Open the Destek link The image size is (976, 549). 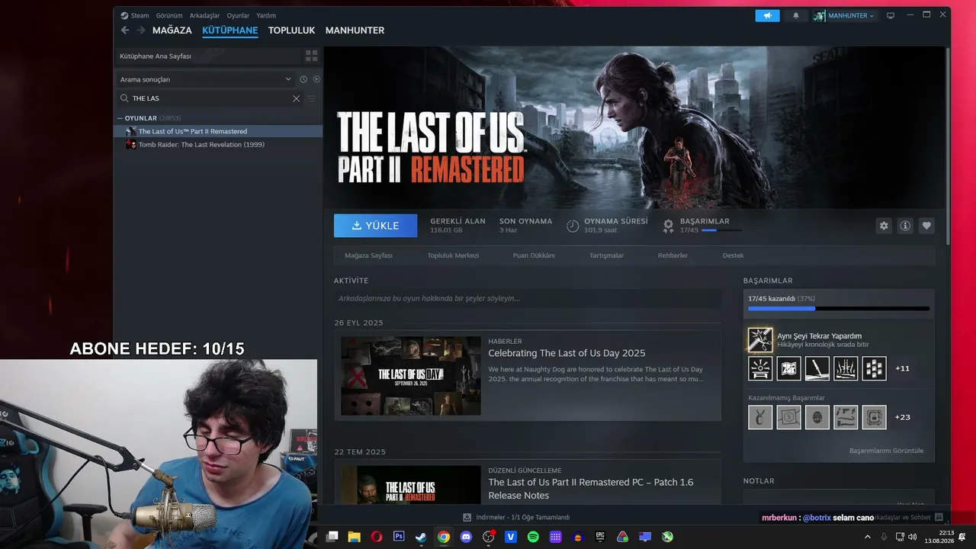pos(734,255)
